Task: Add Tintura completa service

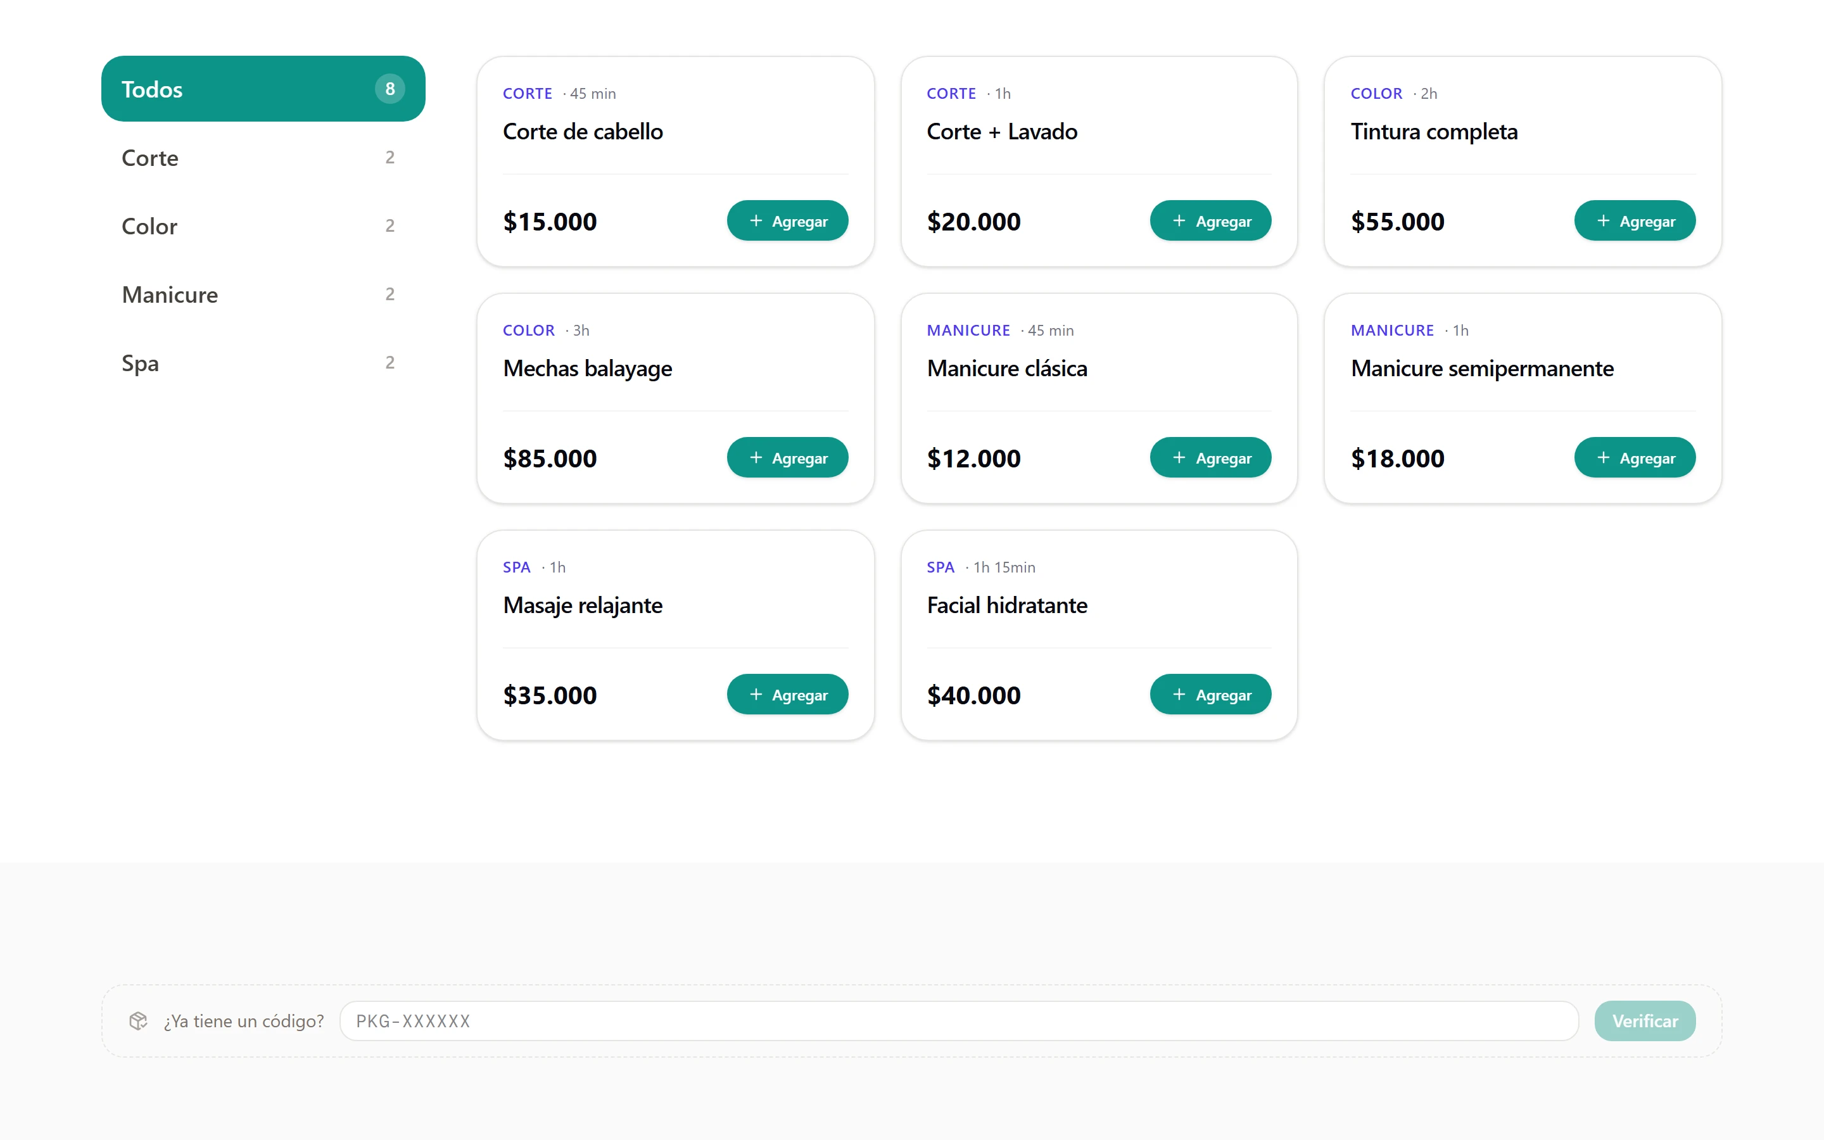Action: 1635,221
